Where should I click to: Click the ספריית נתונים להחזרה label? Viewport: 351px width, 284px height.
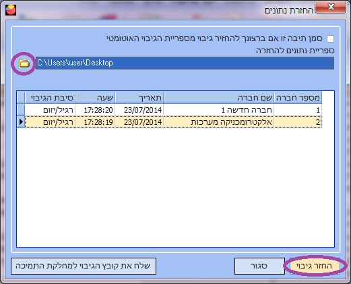pos(295,51)
